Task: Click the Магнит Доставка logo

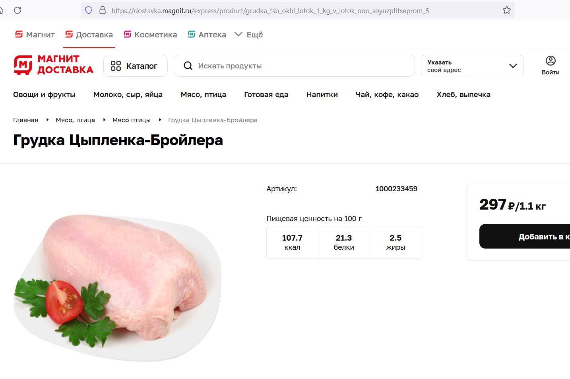Action: tap(54, 65)
